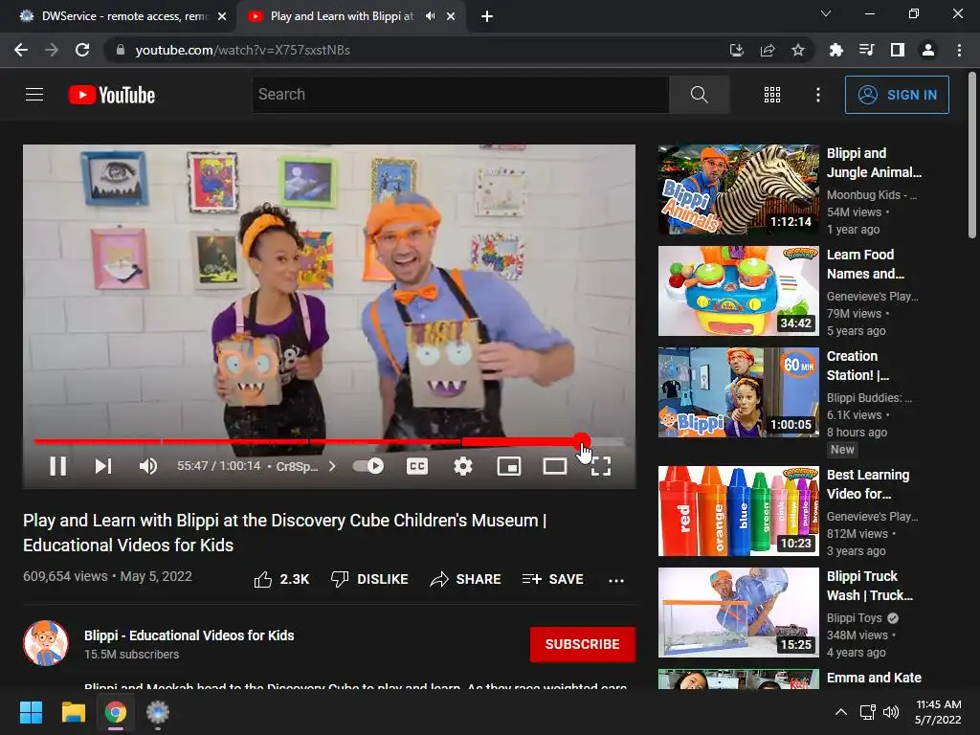
Task: Open File Explorer from taskbar
Action: tap(73, 712)
